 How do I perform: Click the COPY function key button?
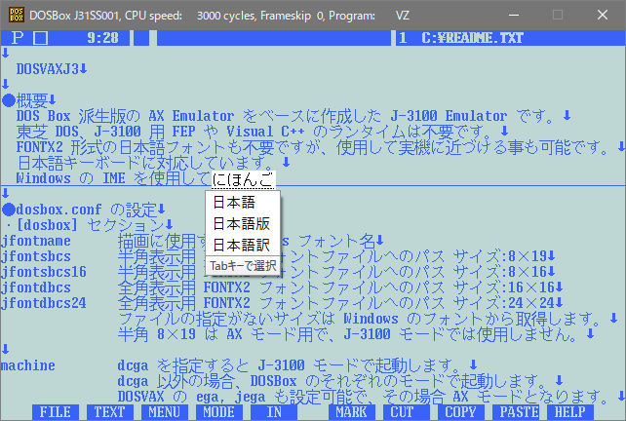click(x=460, y=412)
